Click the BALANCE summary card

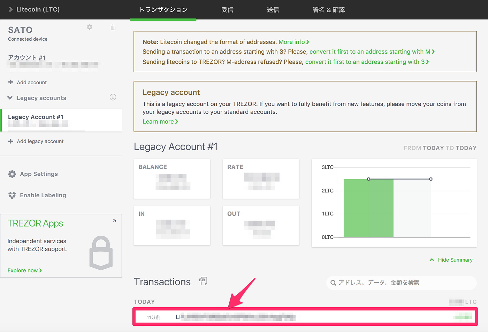point(172,179)
